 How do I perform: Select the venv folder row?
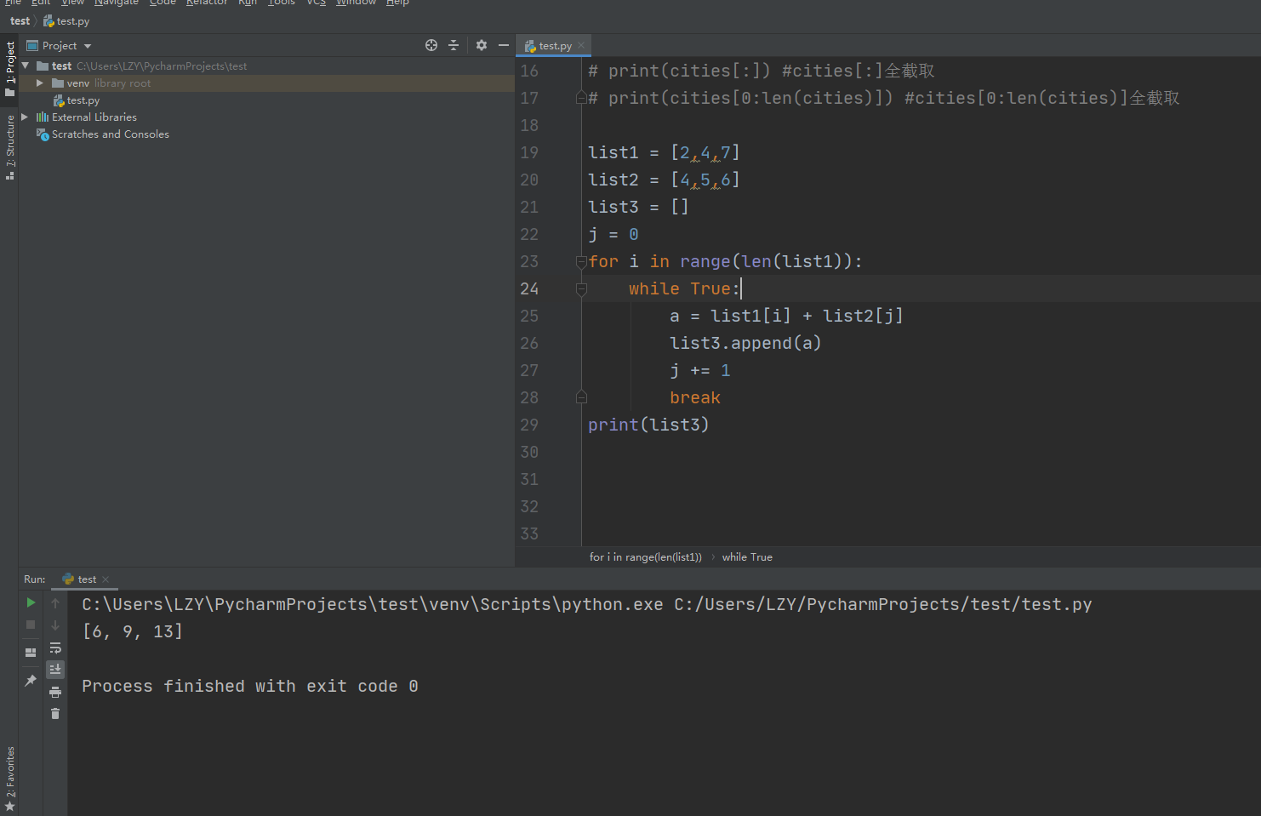pos(266,83)
